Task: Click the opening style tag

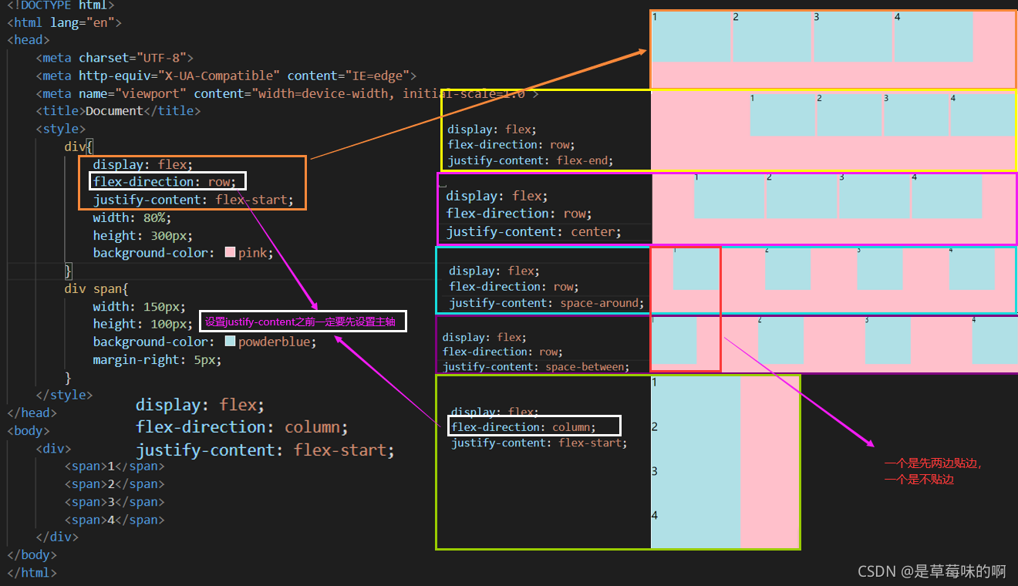Action: 61,129
